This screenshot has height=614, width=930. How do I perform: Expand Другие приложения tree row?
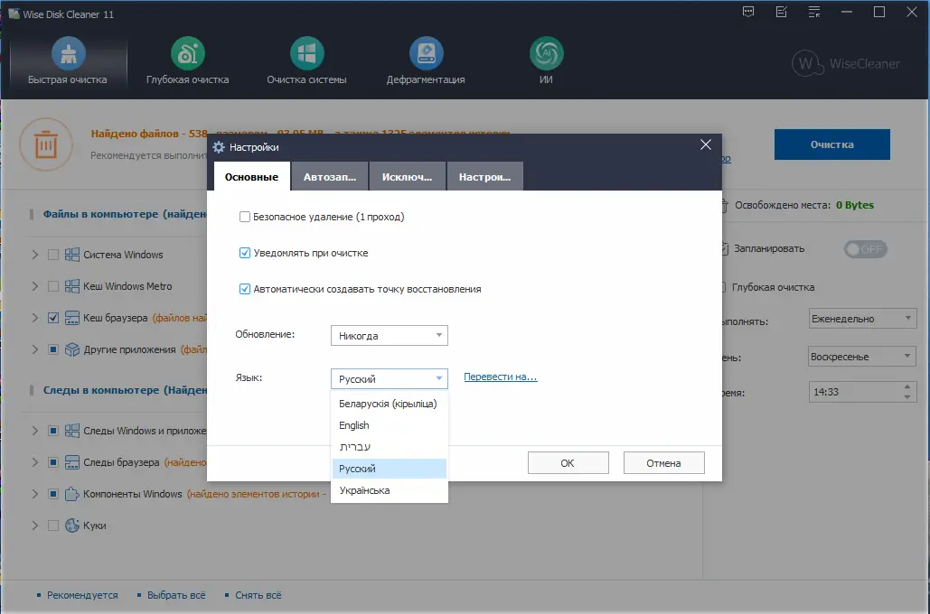[x=35, y=349]
